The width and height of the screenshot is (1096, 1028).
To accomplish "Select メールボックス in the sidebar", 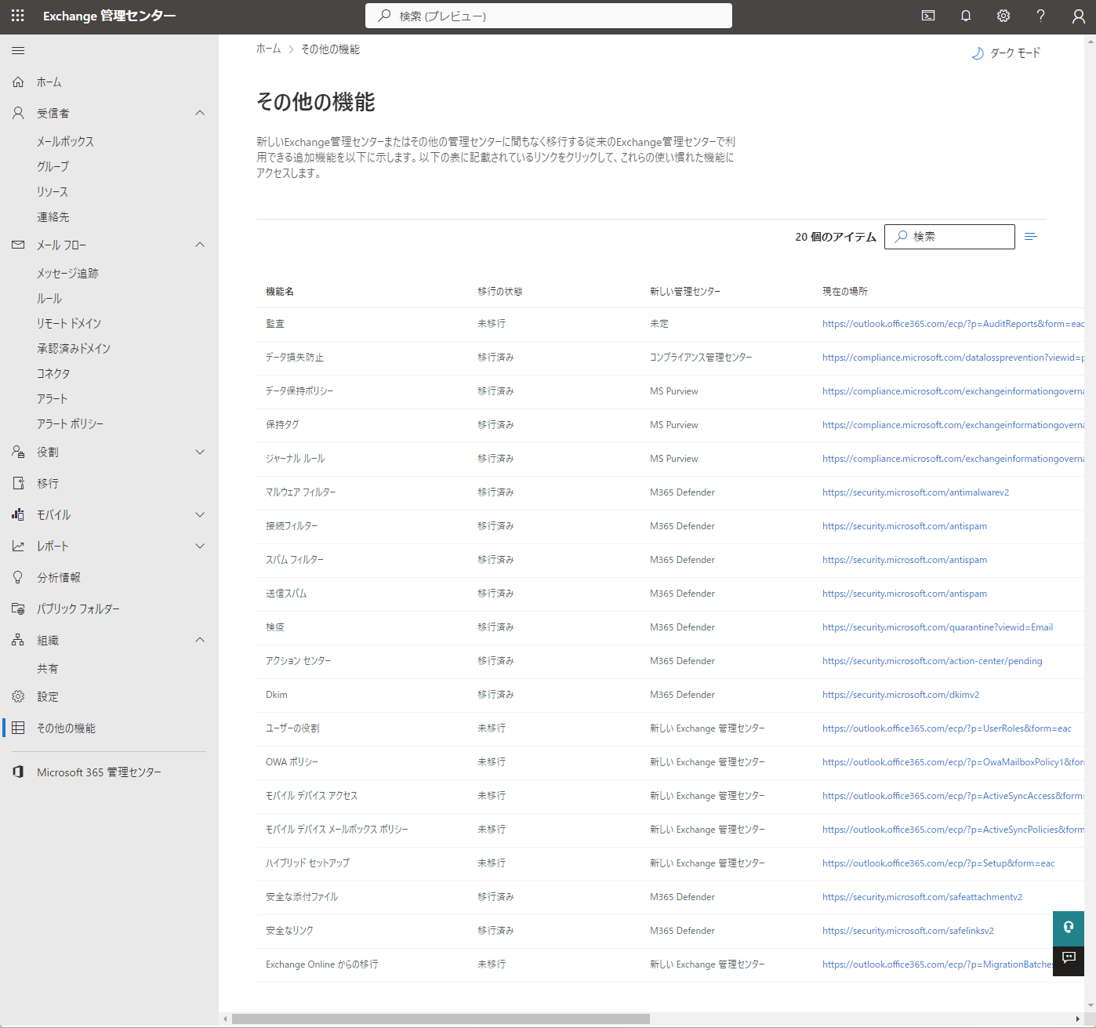I will (x=65, y=141).
